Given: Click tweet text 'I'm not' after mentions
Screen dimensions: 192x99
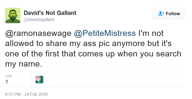Looking at the screenshot, I should point(151,33).
